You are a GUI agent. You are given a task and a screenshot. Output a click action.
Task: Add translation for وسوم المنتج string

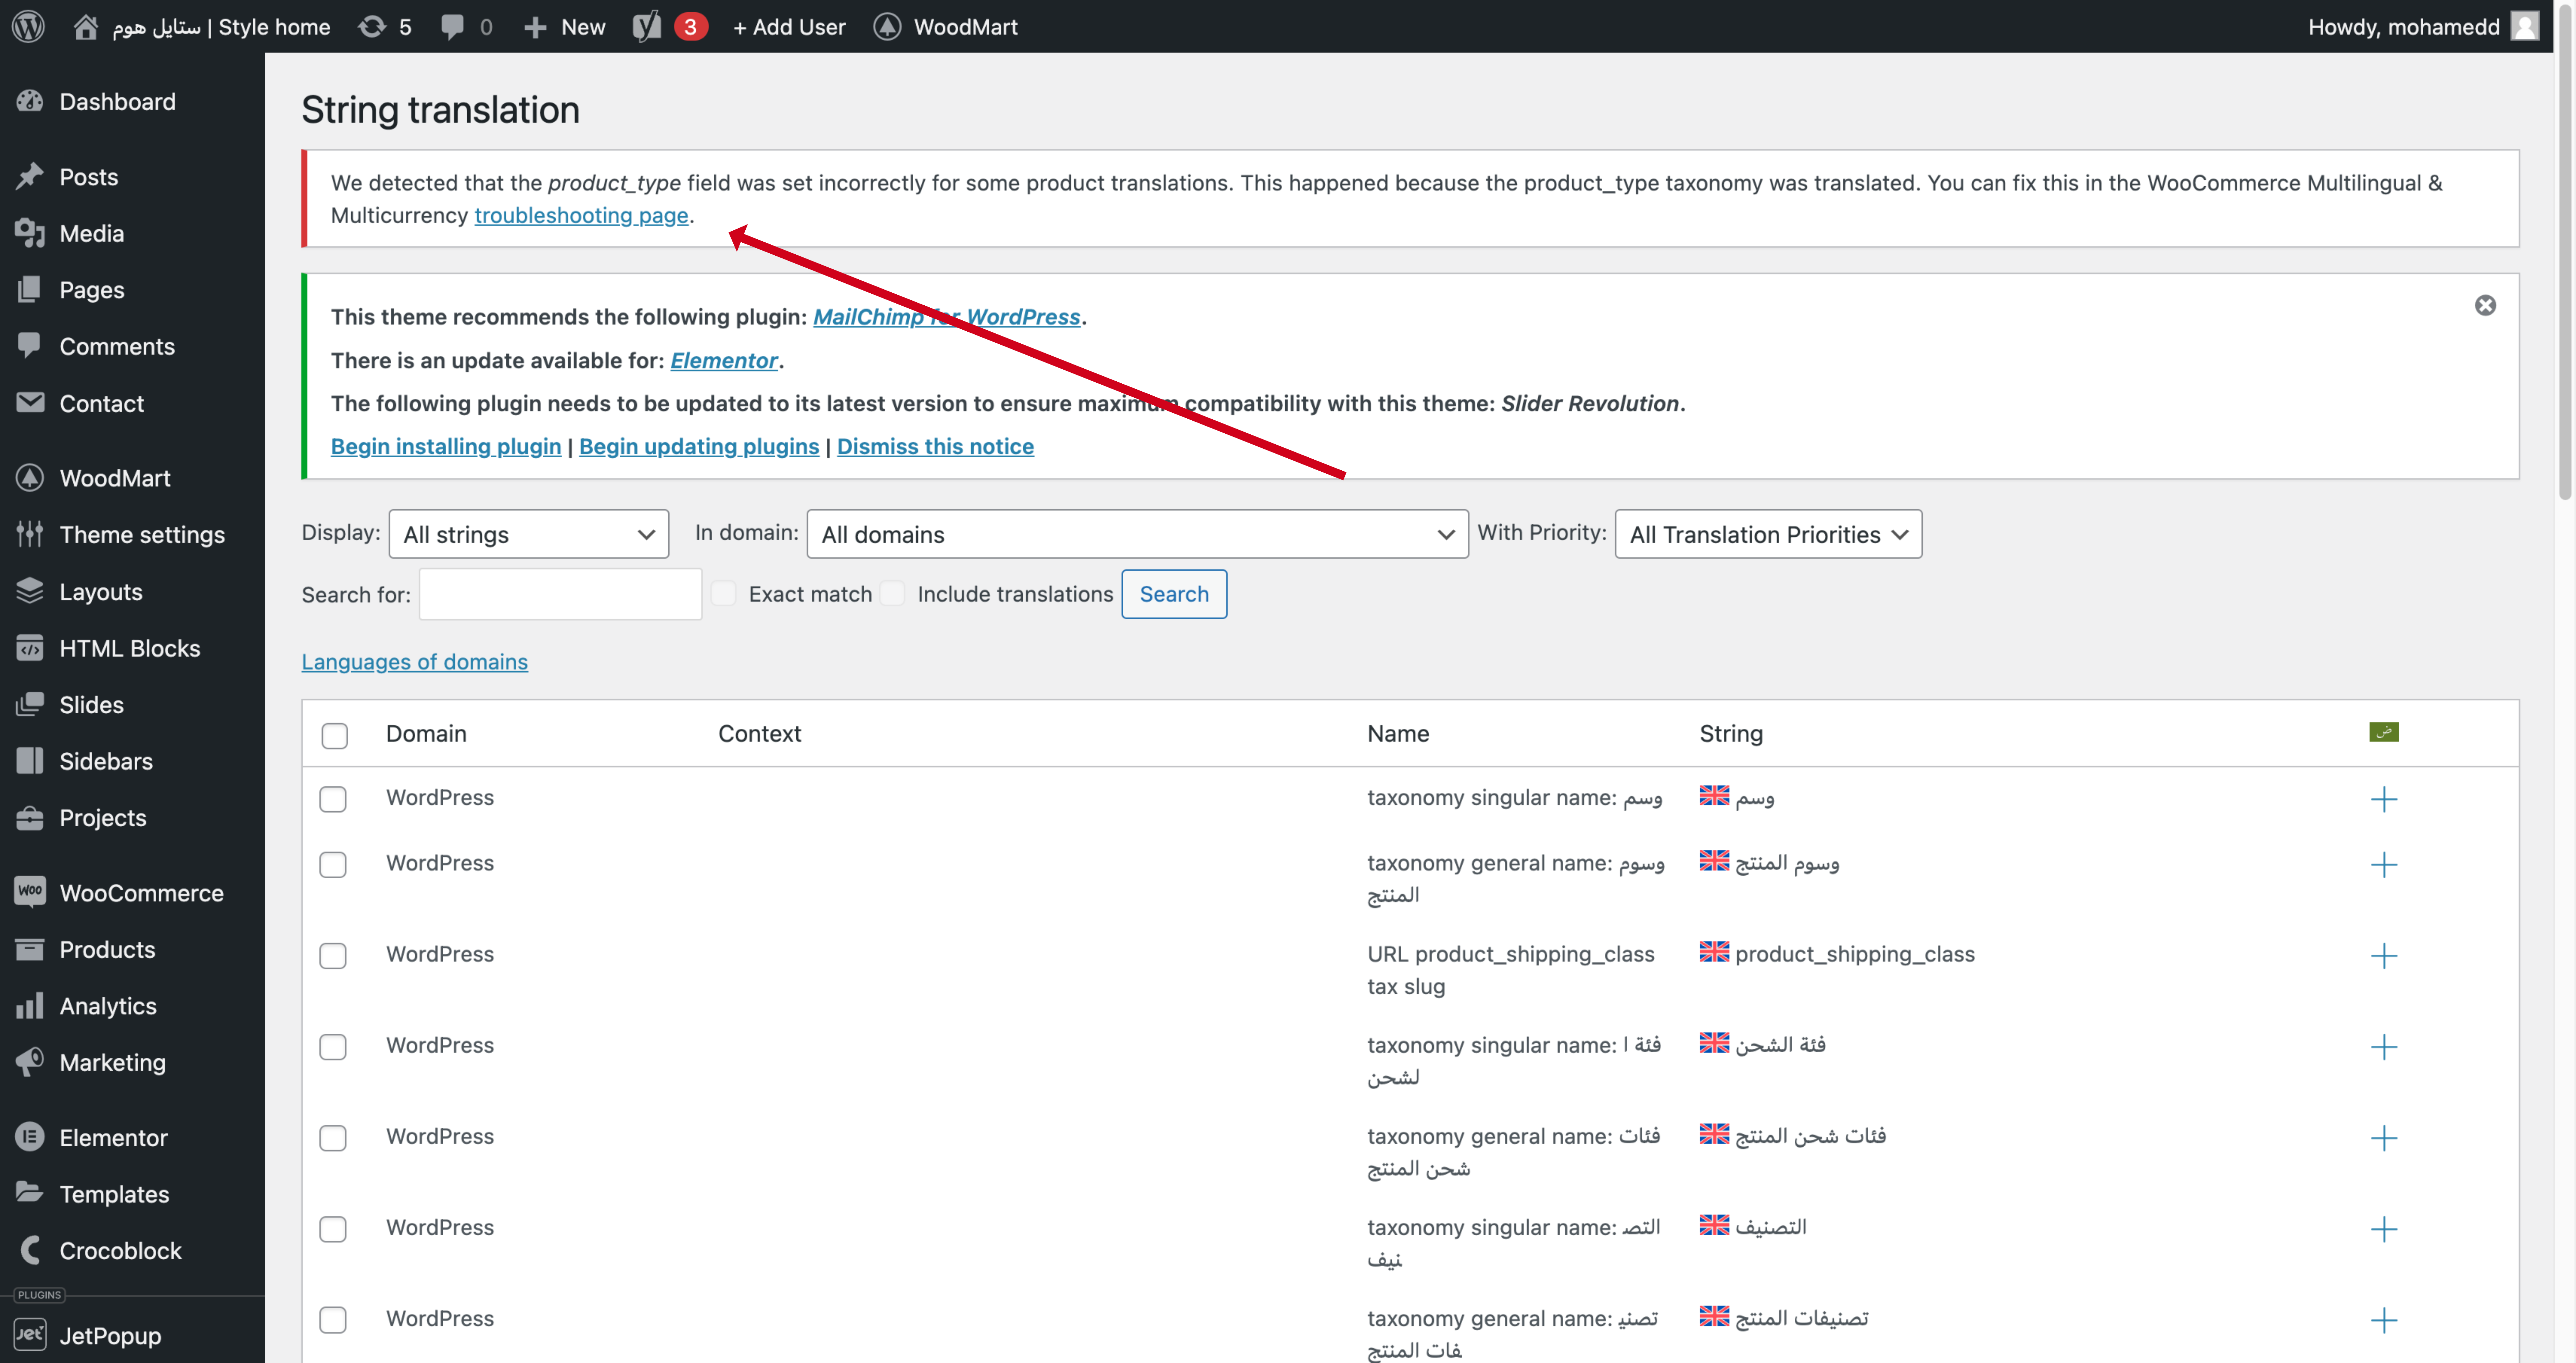(x=2384, y=865)
